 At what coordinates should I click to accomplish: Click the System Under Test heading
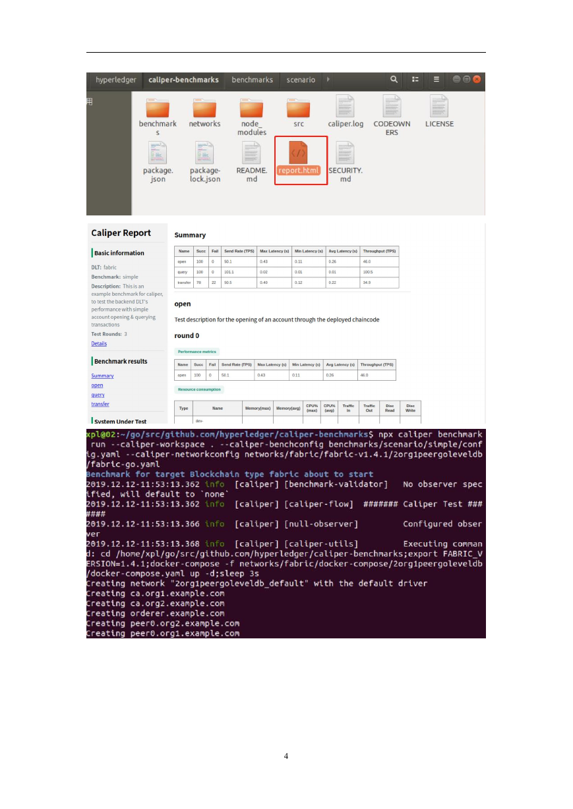point(120,421)
